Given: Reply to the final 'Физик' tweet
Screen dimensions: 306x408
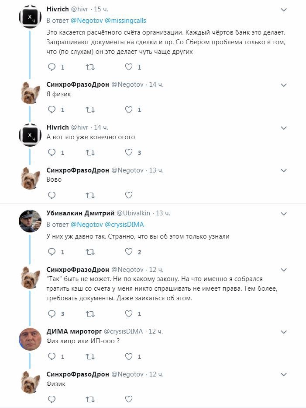Looking at the screenshot, I should 52,399.
